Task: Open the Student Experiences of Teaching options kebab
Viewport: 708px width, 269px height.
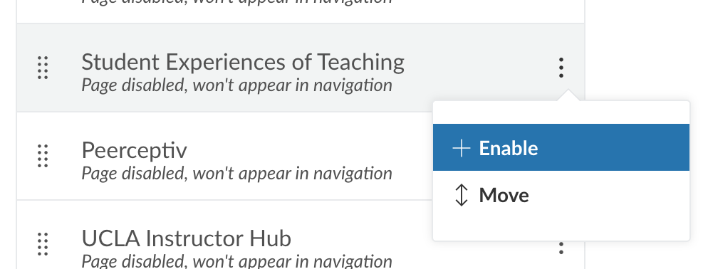Action: [x=561, y=68]
